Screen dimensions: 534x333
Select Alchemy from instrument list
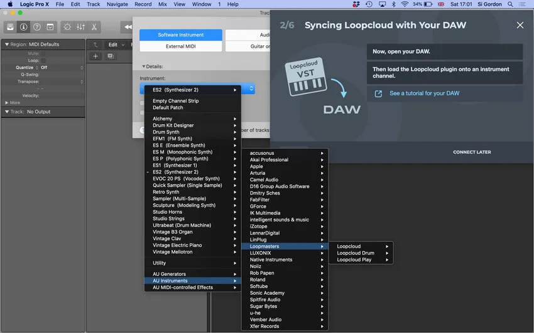[x=192, y=119]
